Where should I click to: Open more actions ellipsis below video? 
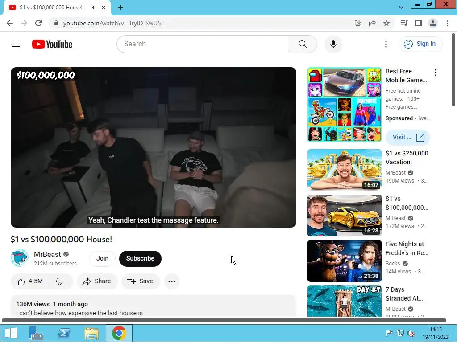point(172,281)
